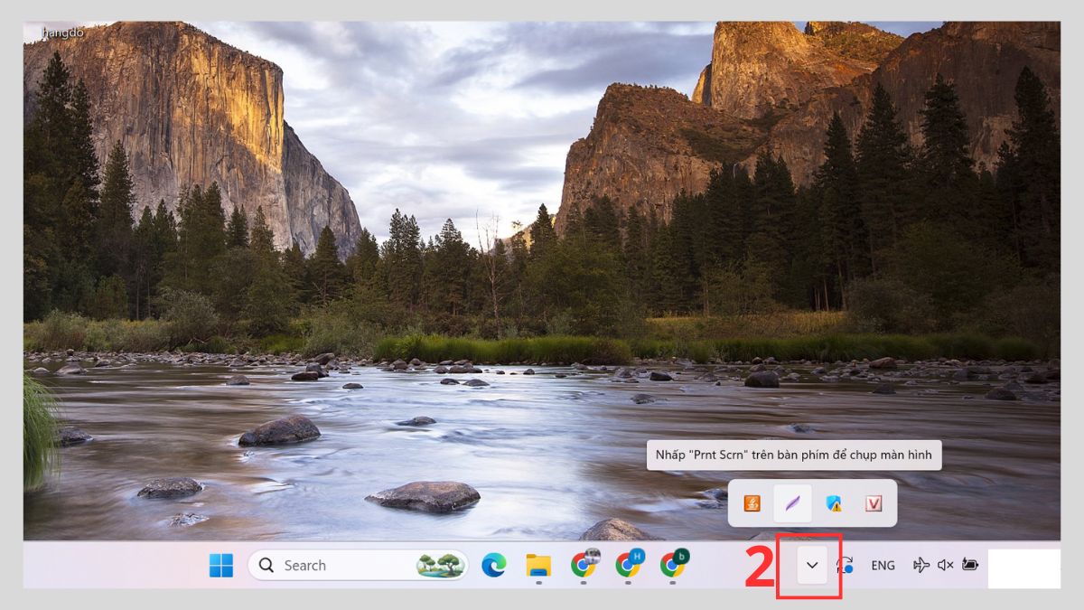Screen dimensions: 1084x610
Task: Launch Microsoft Edge from the taskbar
Action: (493, 565)
